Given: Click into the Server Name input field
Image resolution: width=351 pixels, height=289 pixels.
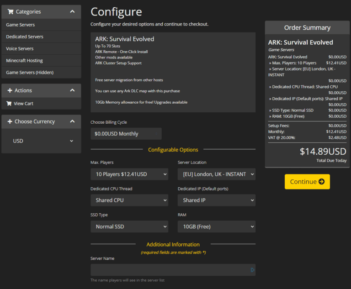Looking at the screenshot, I should tap(173, 270).
